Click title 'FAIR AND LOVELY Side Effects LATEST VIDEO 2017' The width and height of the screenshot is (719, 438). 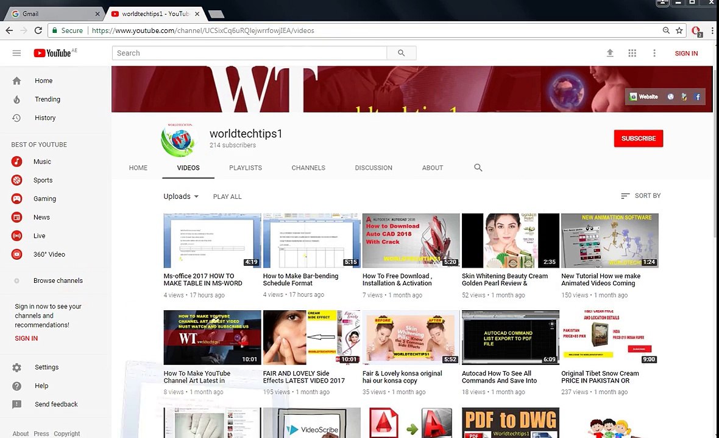pyautogui.click(x=303, y=377)
